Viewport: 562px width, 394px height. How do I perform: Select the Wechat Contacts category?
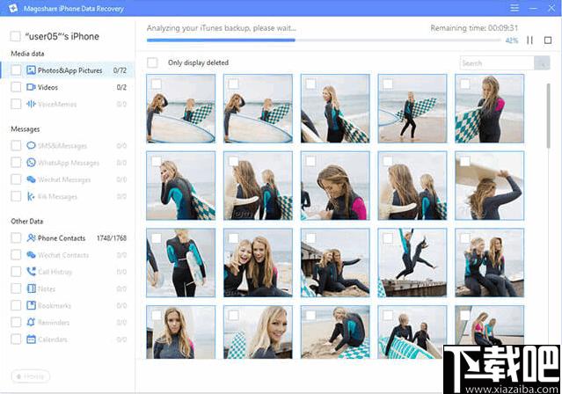[68, 255]
